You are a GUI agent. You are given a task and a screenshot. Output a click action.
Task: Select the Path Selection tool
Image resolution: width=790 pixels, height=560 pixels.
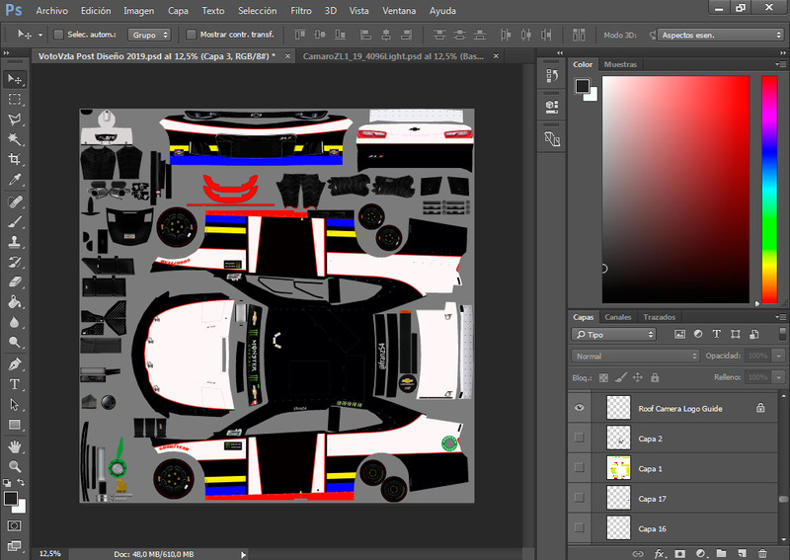coord(15,405)
